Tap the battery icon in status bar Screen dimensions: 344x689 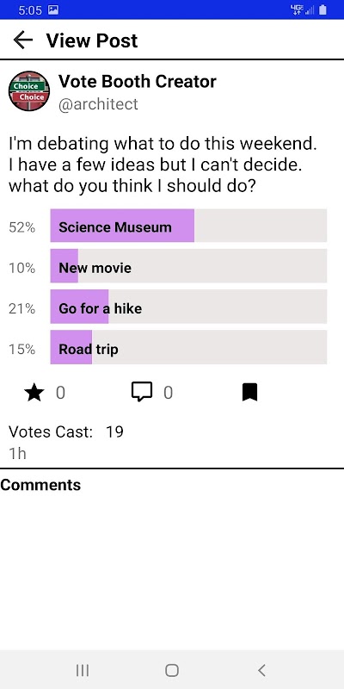[x=323, y=9]
